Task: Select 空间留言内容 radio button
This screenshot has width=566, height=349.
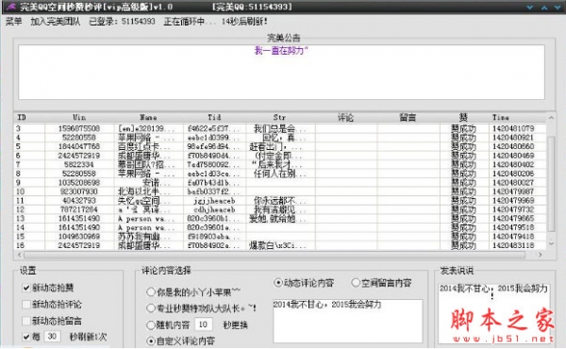Action: [x=356, y=283]
